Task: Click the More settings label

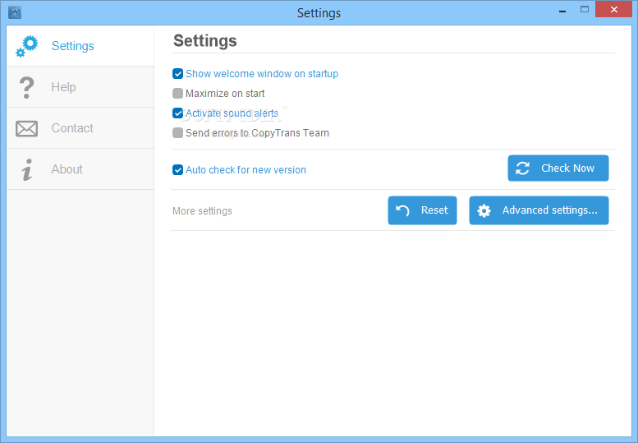Action: [202, 211]
